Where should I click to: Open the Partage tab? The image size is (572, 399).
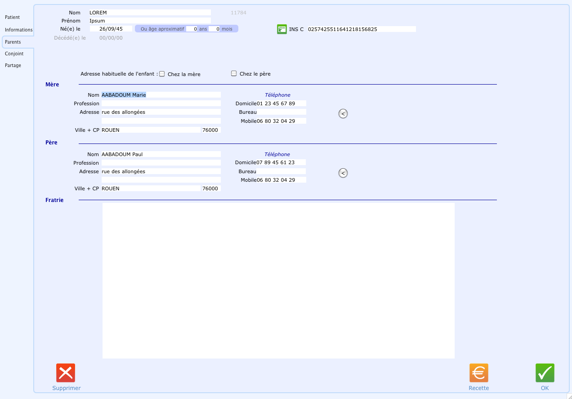pos(13,65)
